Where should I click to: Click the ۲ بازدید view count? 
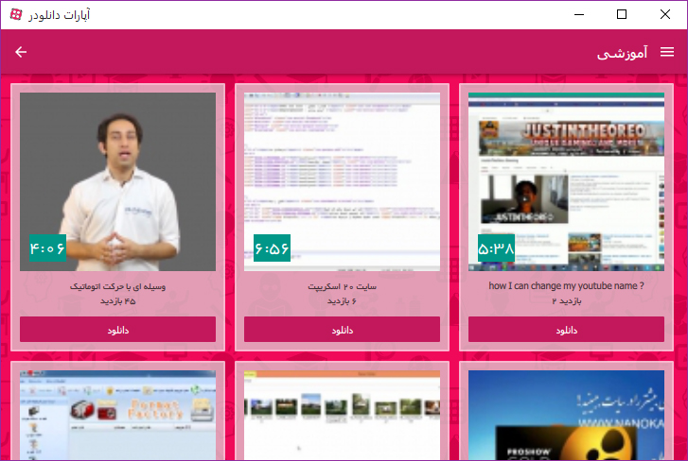[566, 301]
